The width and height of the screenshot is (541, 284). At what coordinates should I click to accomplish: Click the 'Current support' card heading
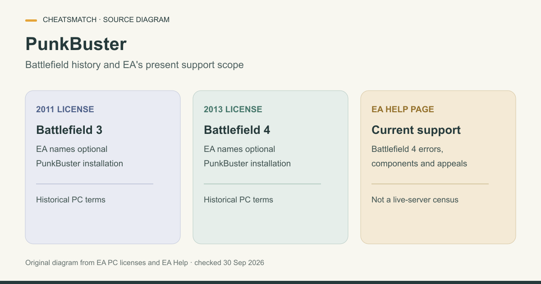tap(416, 130)
